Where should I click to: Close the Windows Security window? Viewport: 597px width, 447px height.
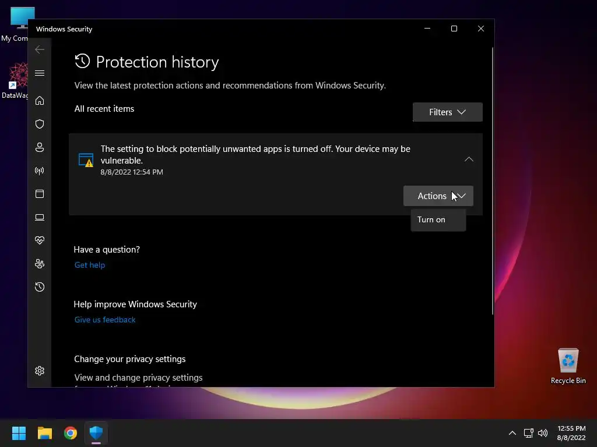(481, 29)
